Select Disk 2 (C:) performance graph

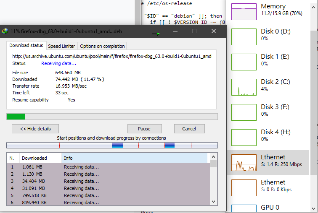click(x=244, y=87)
